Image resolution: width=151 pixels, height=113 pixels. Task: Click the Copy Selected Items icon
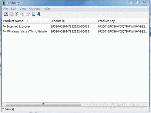[x=22, y=14]
